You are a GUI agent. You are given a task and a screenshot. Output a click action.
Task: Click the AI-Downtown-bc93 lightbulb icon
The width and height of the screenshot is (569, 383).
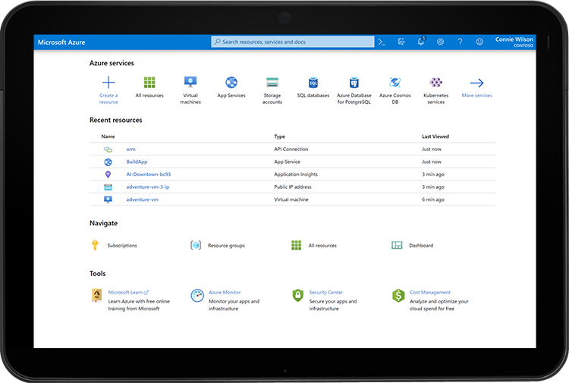coord(108,174)
